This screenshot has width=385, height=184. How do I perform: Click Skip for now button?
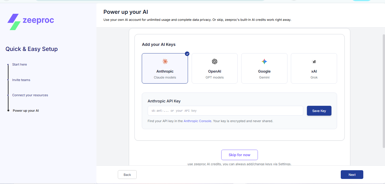click(x=240, y=155)
